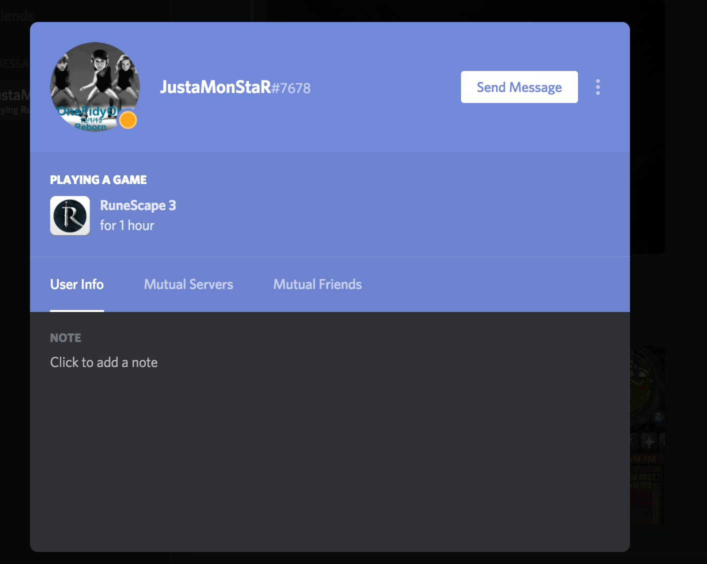The height and width of the screenshot is (564, 707).
Task: Click the dimmed JustaM direct message entry
Action: 15,100
